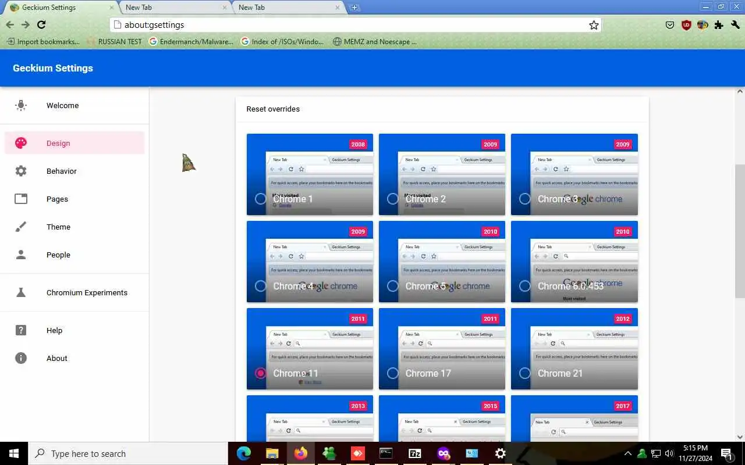Close the Geckium Settings tab
The width and height of the screenshot is (745, 465).
point(112,8)
